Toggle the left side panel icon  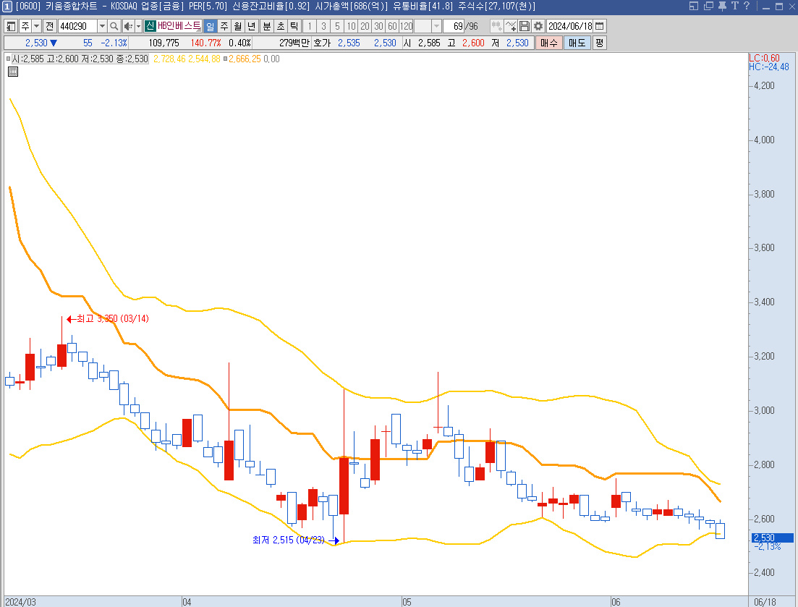tap(11, 26)
